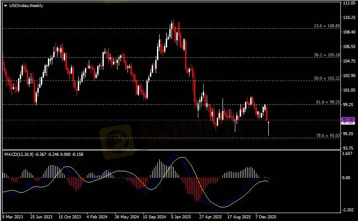Click the 0.00 level on MACD scale

pyautogui.click(x=348, y=177)
